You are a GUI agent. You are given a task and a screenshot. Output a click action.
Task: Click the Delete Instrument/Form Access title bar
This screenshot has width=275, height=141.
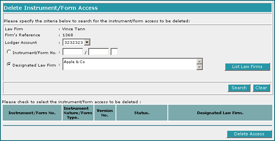(x=137, y=8)
